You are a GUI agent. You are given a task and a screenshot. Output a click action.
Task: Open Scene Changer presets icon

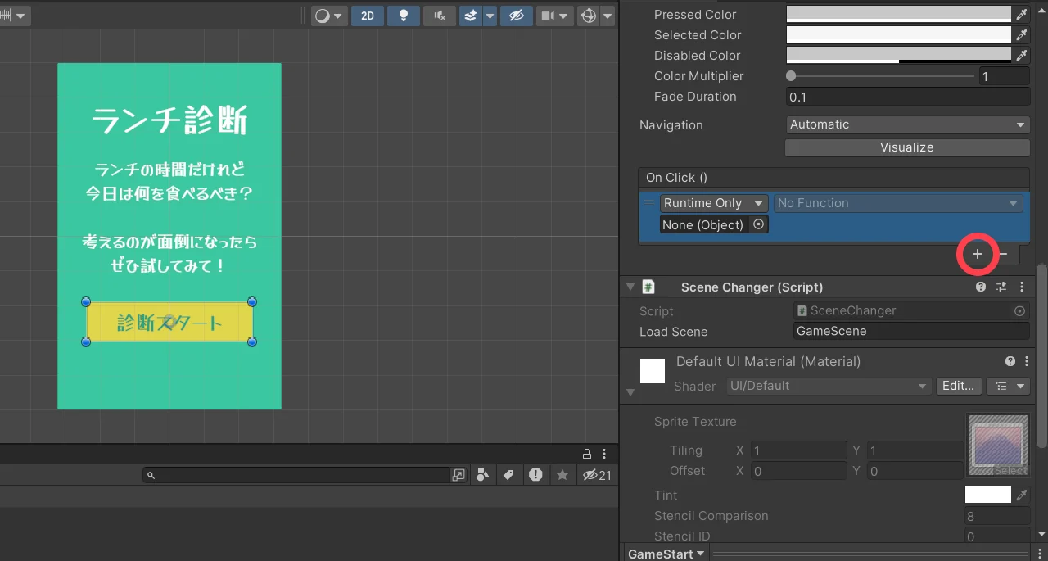click(x=1001, y=287)
